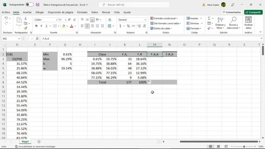Open the Formato cells dropdown
The image size is (265, 149).
tap(194, 29)
